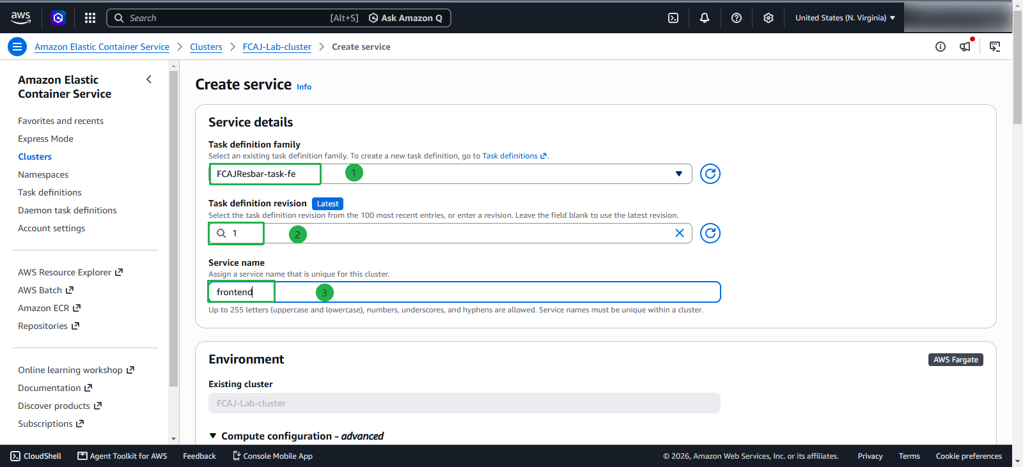Click the Clusters breadcrumb link

coord(206,47)
